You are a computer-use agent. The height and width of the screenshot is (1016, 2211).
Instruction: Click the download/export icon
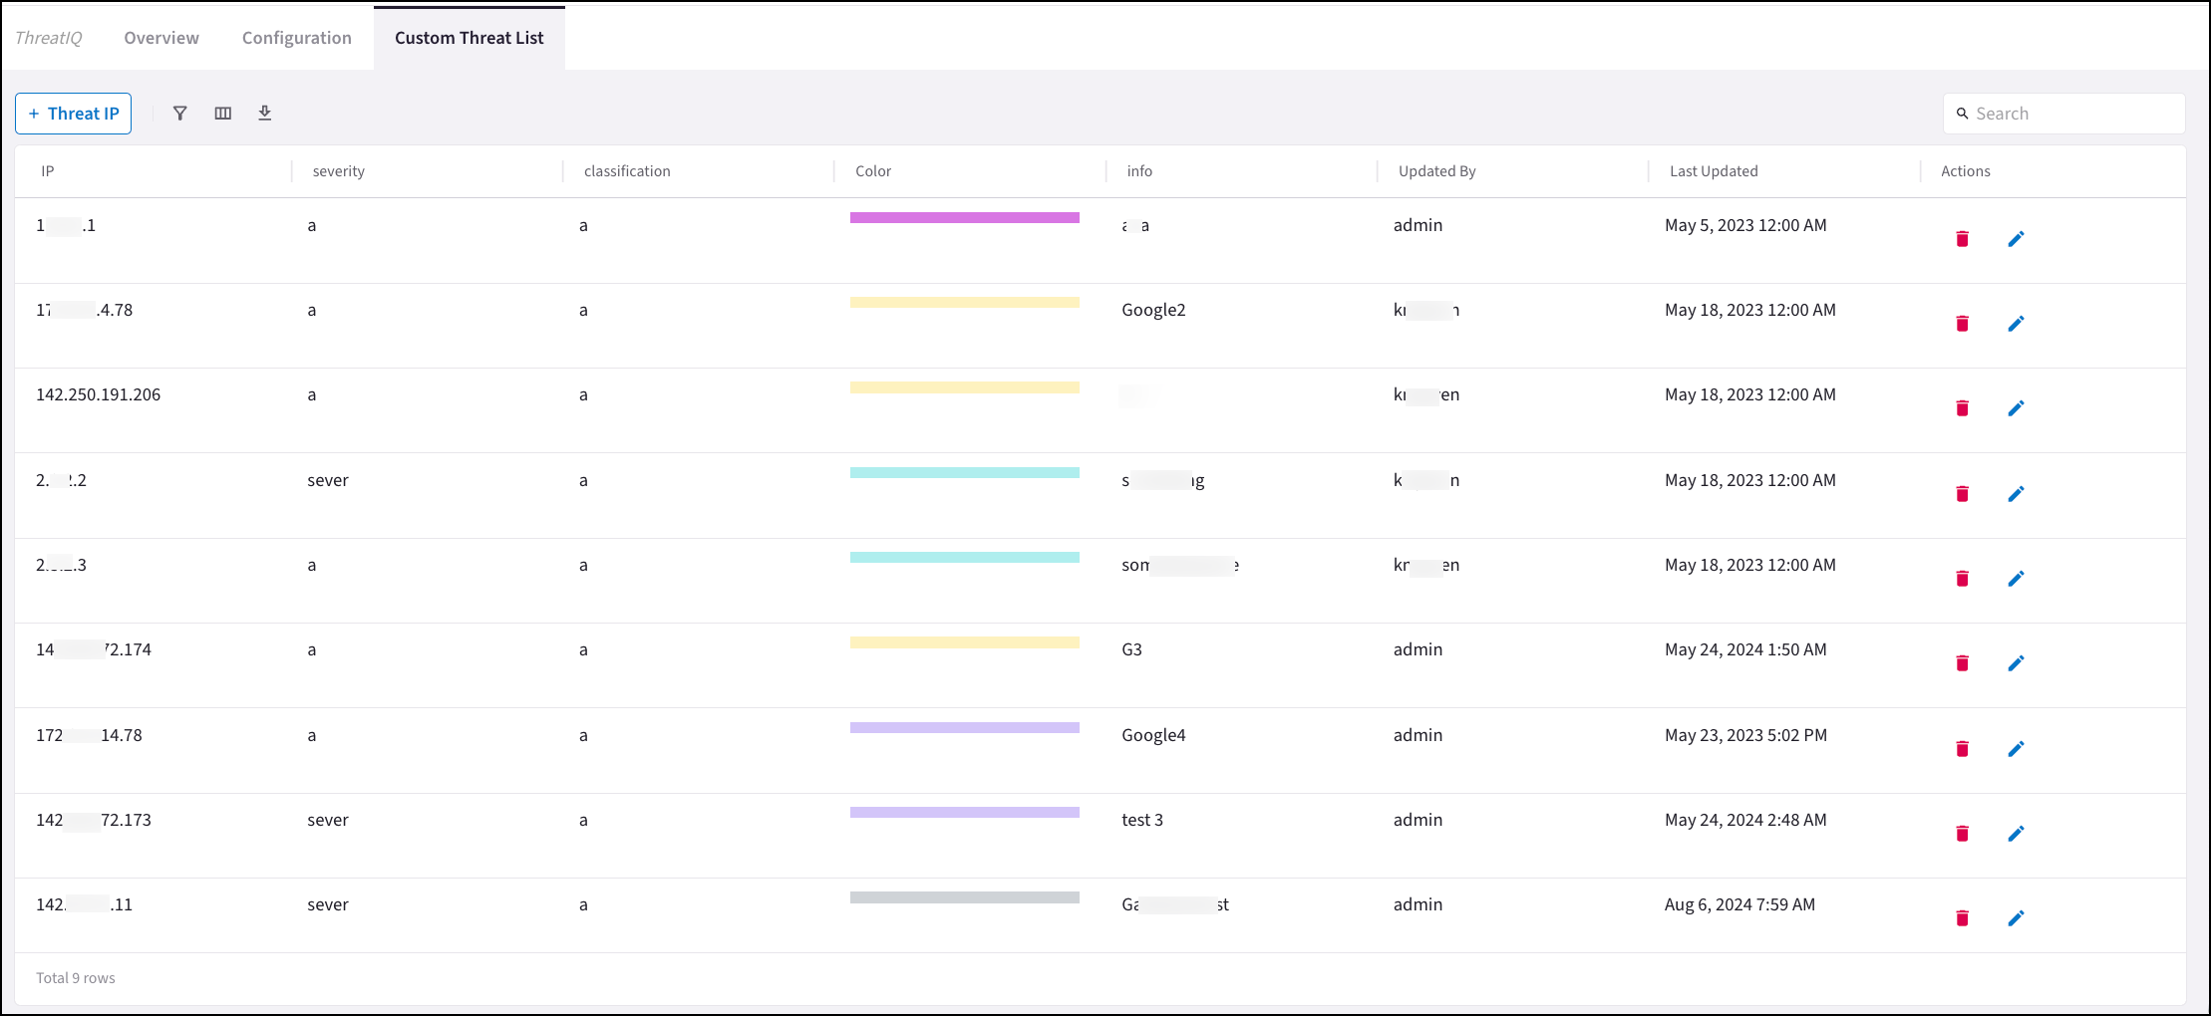[x=264, y=113]
